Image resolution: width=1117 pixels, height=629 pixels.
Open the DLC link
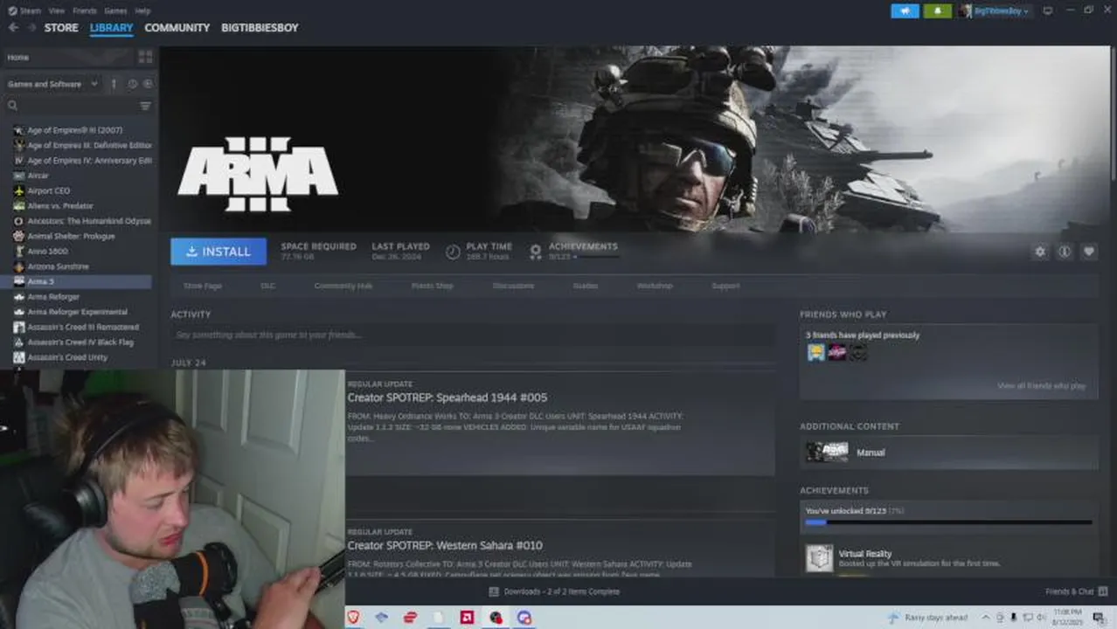click(268, 286)
